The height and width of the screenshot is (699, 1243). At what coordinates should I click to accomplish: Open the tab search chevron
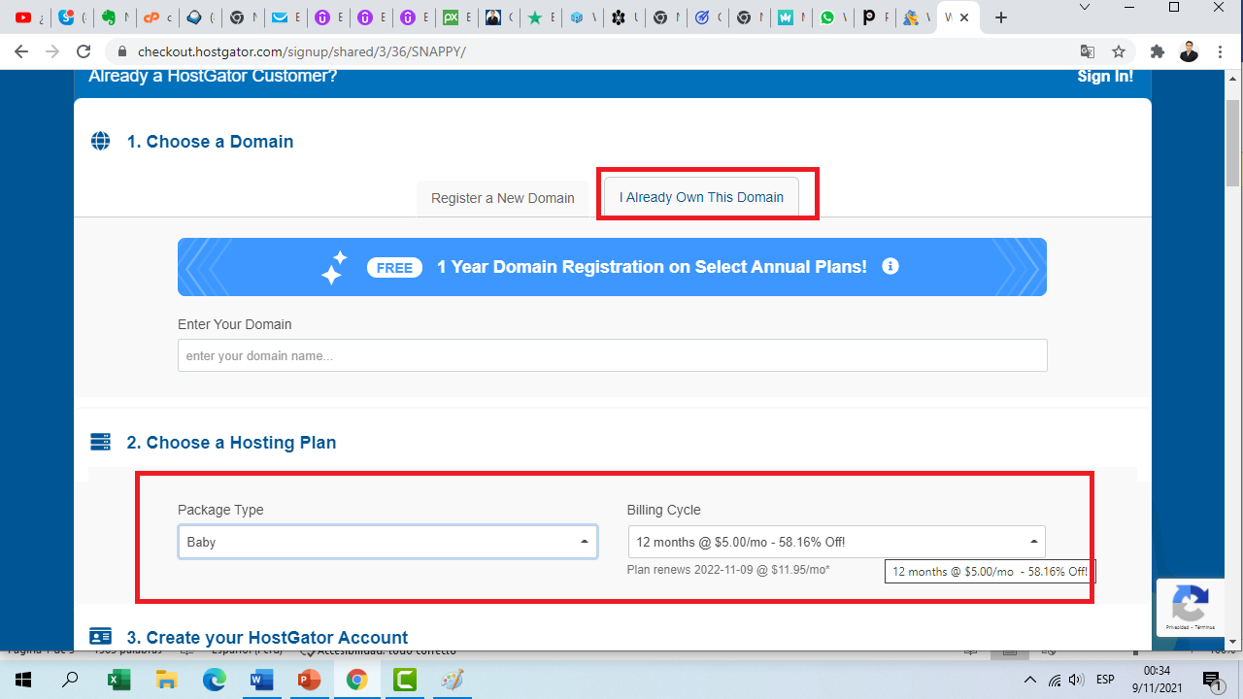[1087, 7]
